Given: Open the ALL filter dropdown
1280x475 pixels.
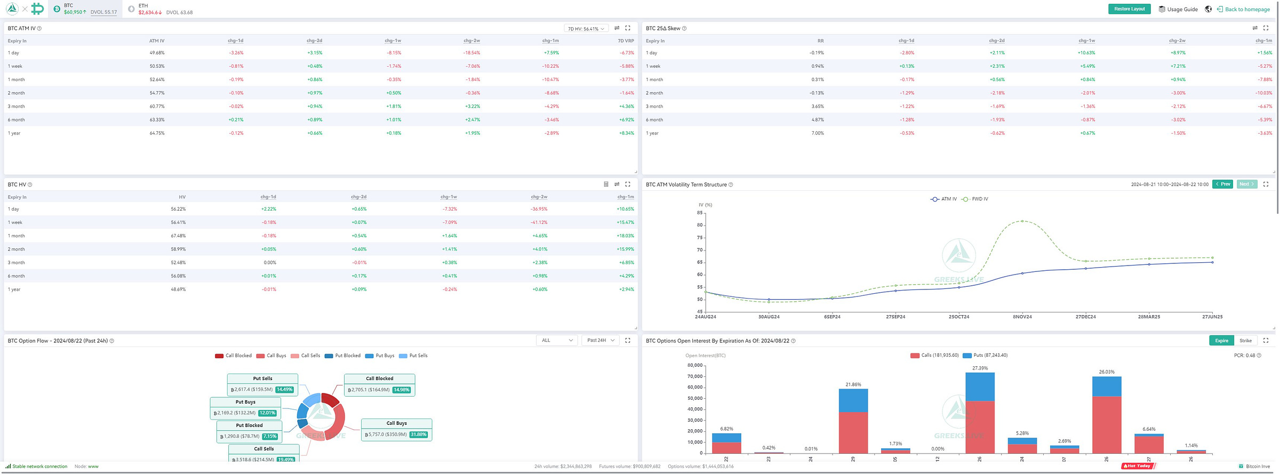Looking at the screenshot, I should pos(557,340).
